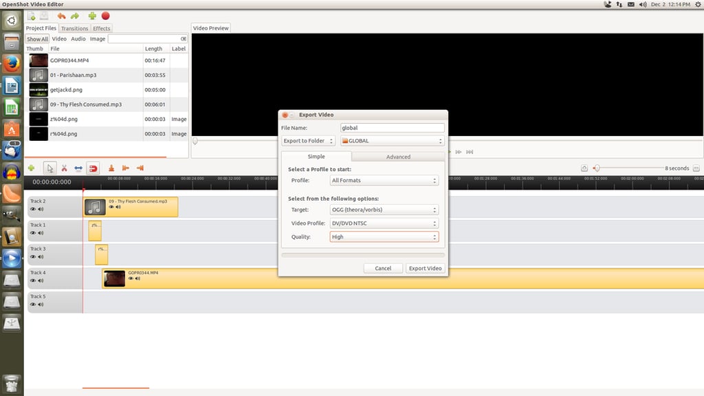704x396 pixels.
Task: Click the green Import Files plus icon
Action: click(92, 16)
